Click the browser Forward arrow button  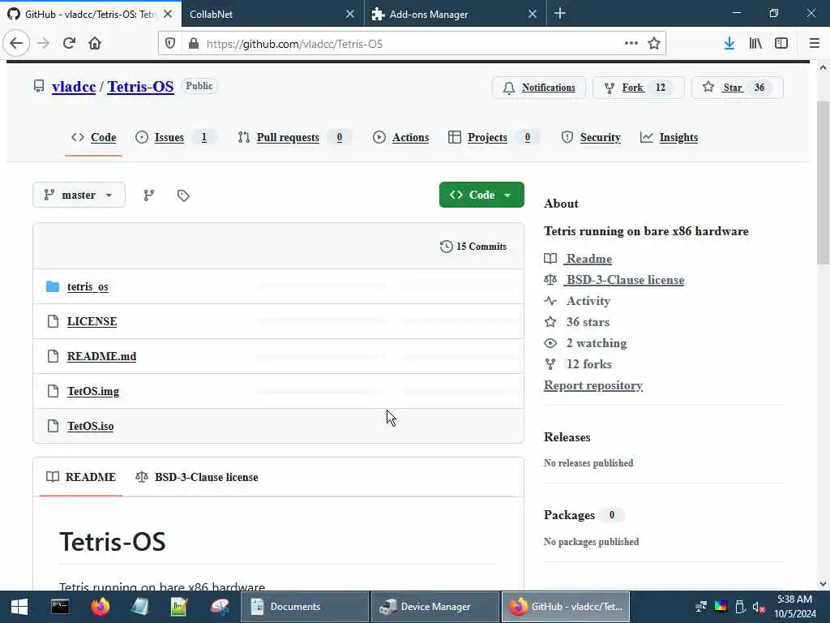pos(43,44)
